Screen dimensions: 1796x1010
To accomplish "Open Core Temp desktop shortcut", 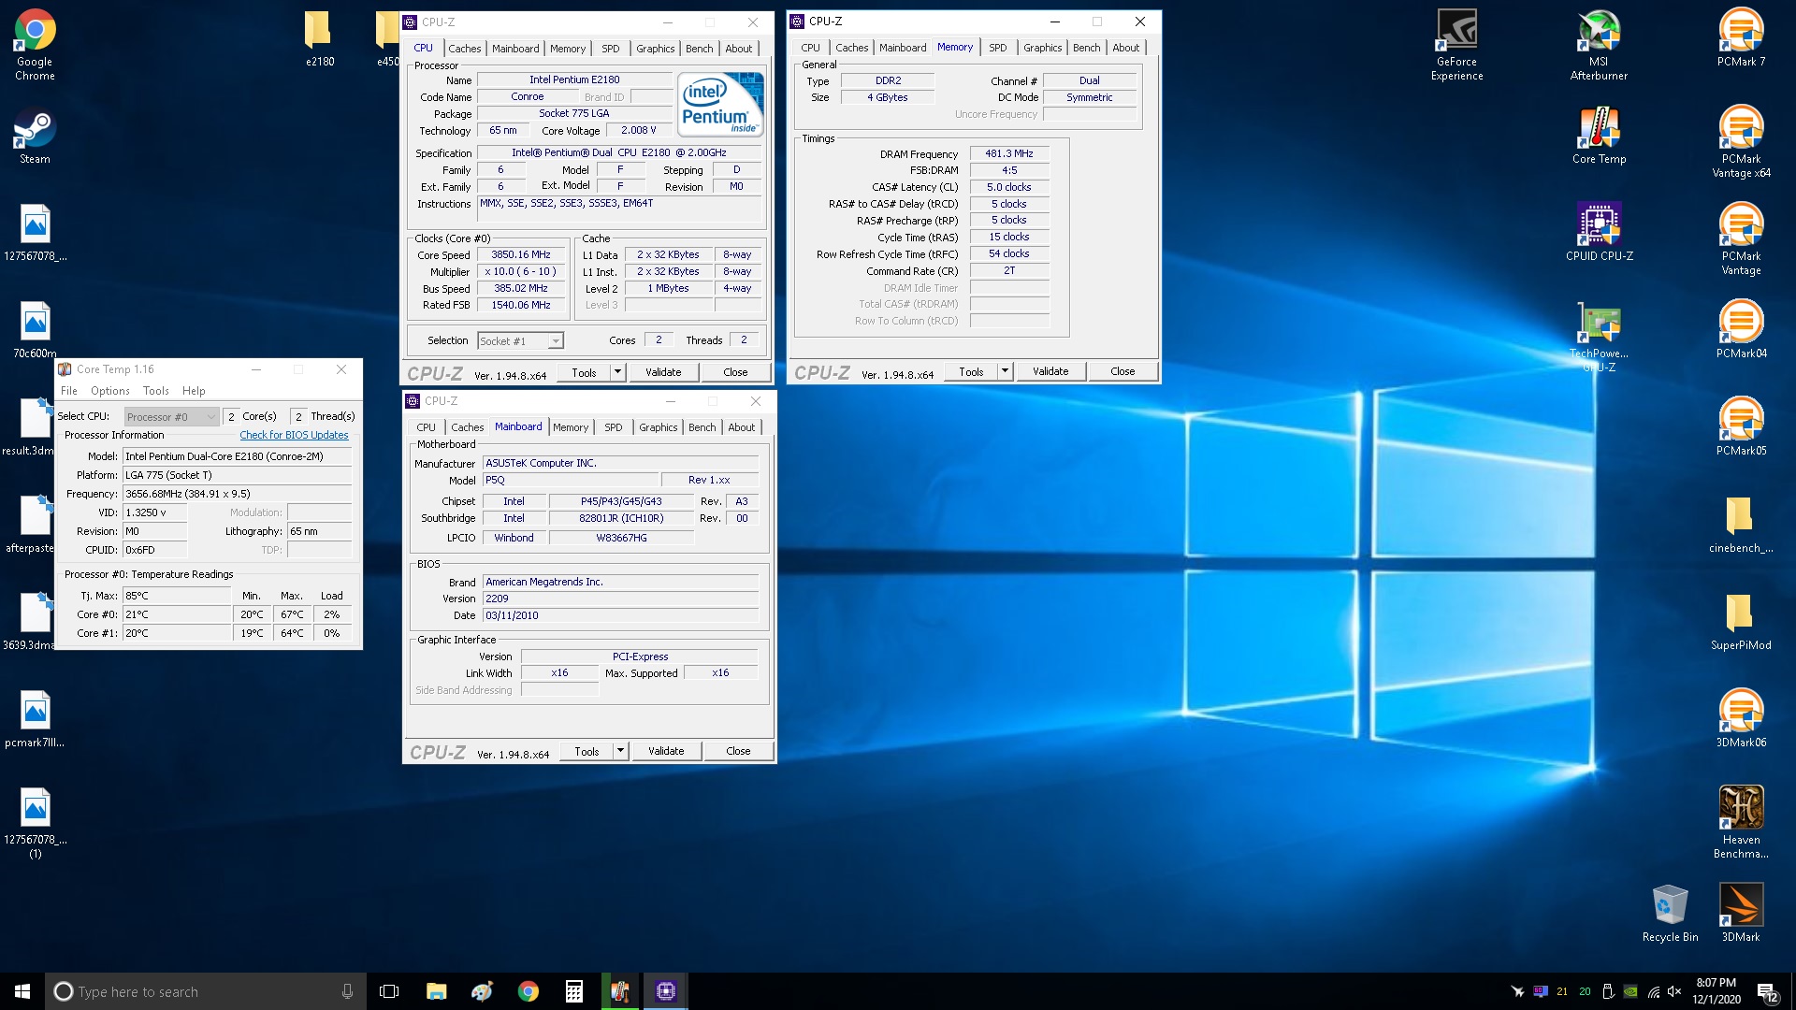I will 1599,136.
